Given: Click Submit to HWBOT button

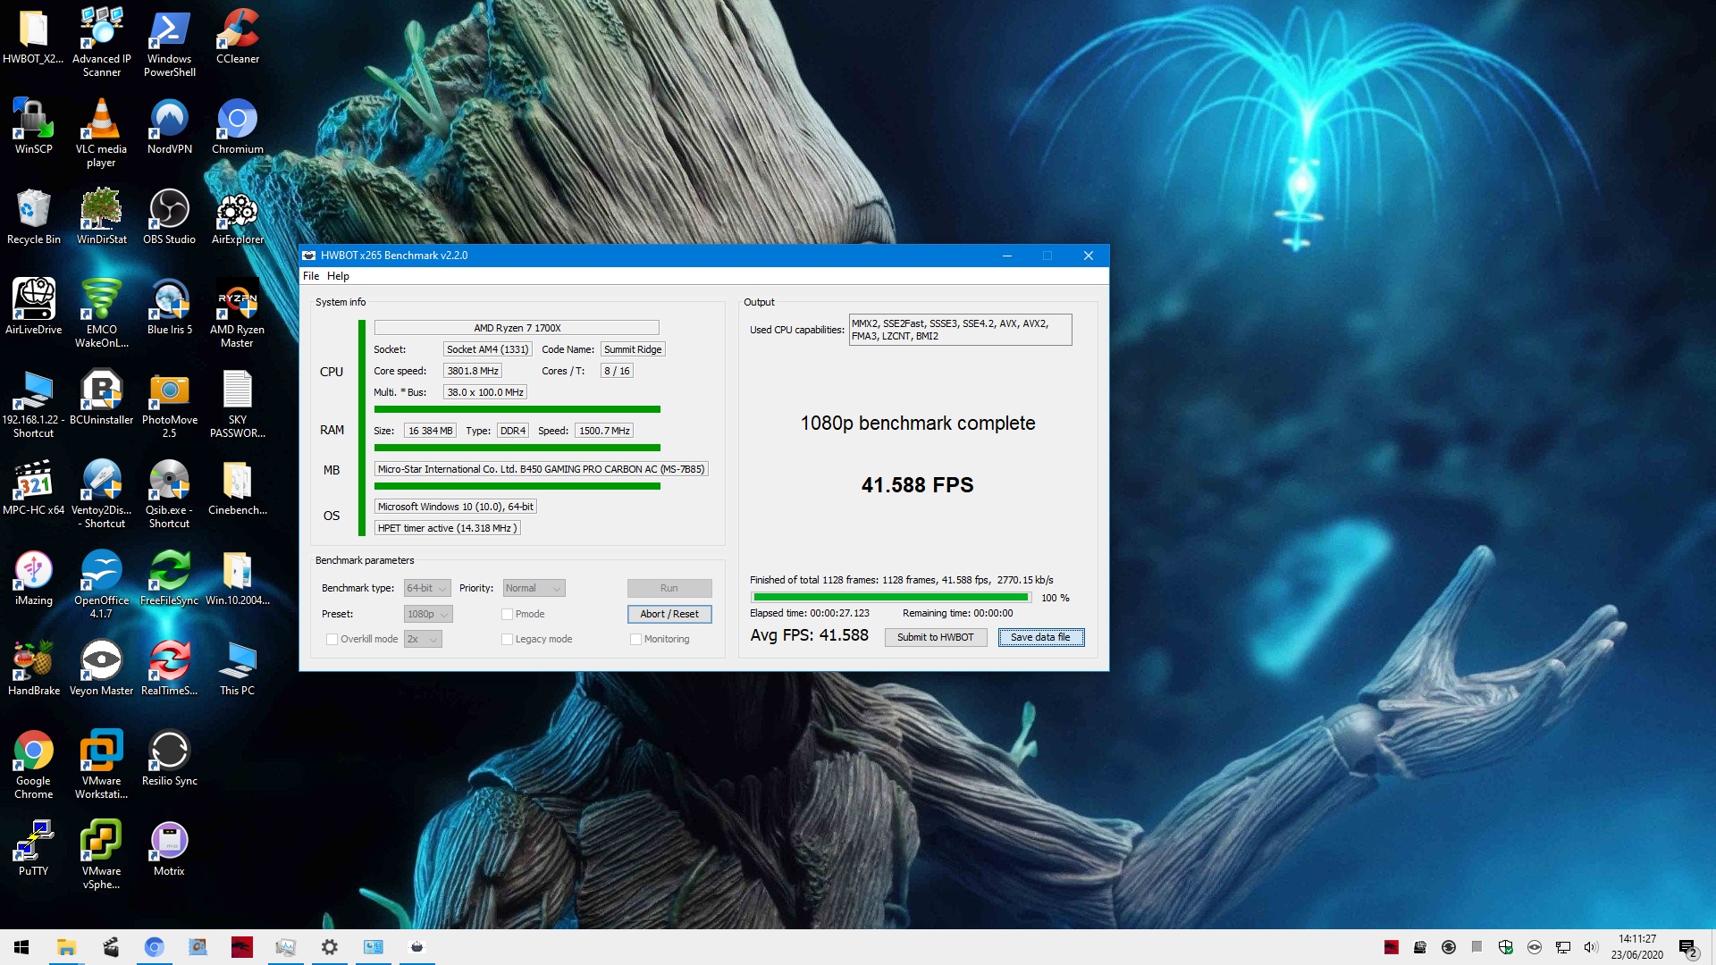Looking at the screenshot, I should coord(935,637).
